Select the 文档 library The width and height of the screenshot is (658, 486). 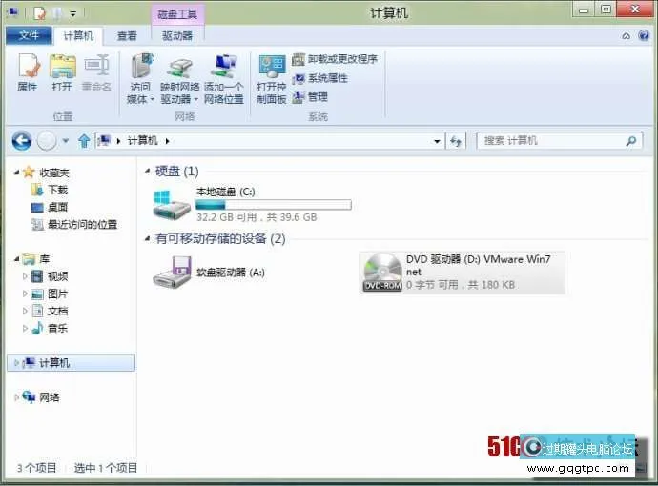[x=57, y=312]
